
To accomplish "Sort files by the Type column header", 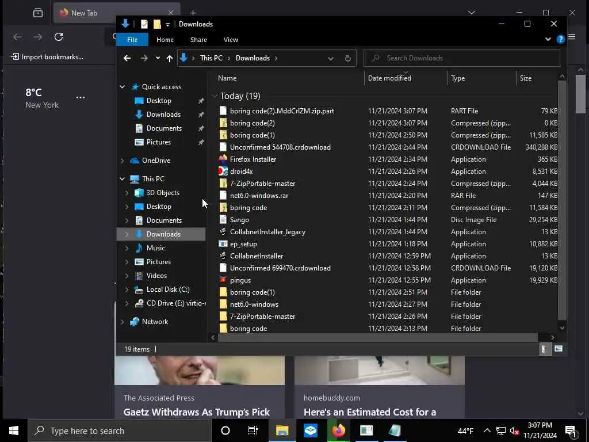I will 457,78.
